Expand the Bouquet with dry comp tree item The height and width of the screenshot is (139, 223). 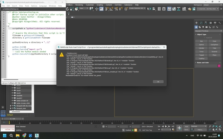point(11,106)
